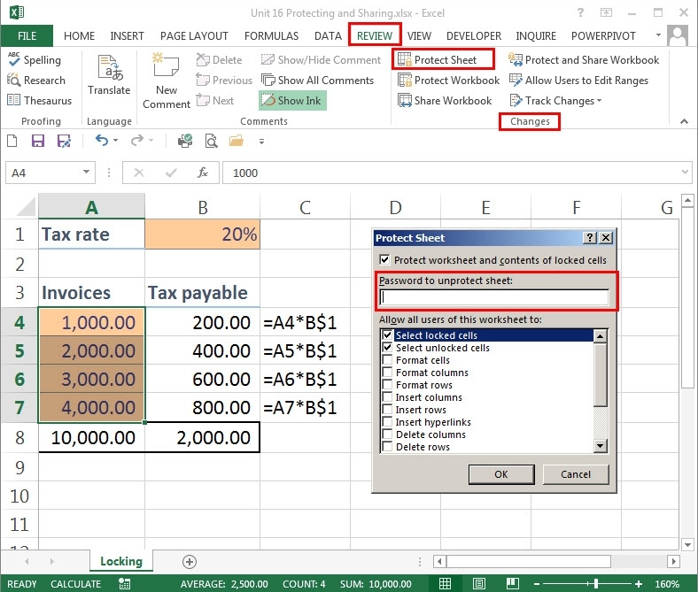Screen dimensions: 698x592
Task: Click the password to unprotect sheet field
Action: click(494, 297)
